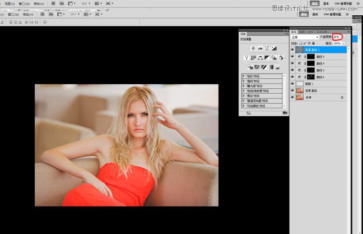Expand the 色相/饱和度 presets group
The height and width of the screenshot is (234, 363).
(x=244, y=91)
